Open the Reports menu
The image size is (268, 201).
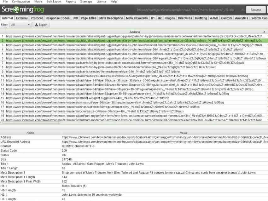pos(71,2)
